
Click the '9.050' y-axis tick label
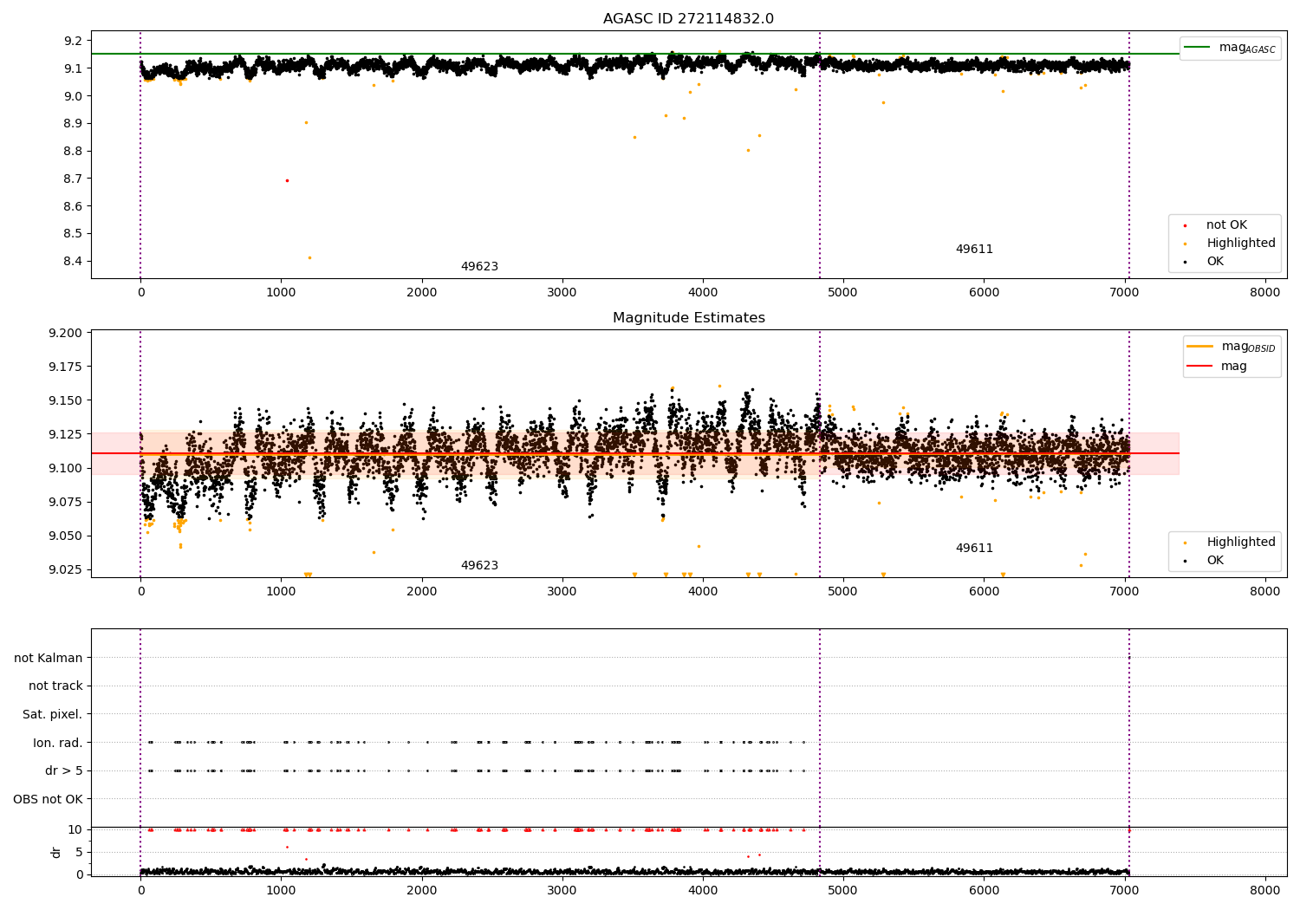[68, 536]
